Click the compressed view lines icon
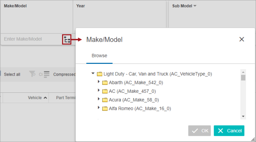 pyautogui.click(x=47, y=74)
